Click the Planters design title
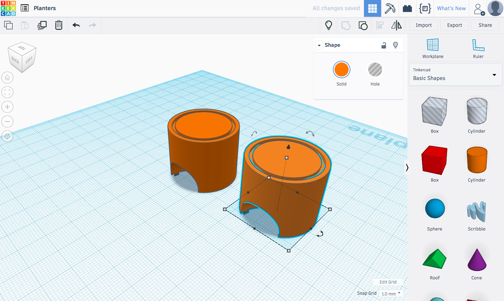 [x=45, y=8]
